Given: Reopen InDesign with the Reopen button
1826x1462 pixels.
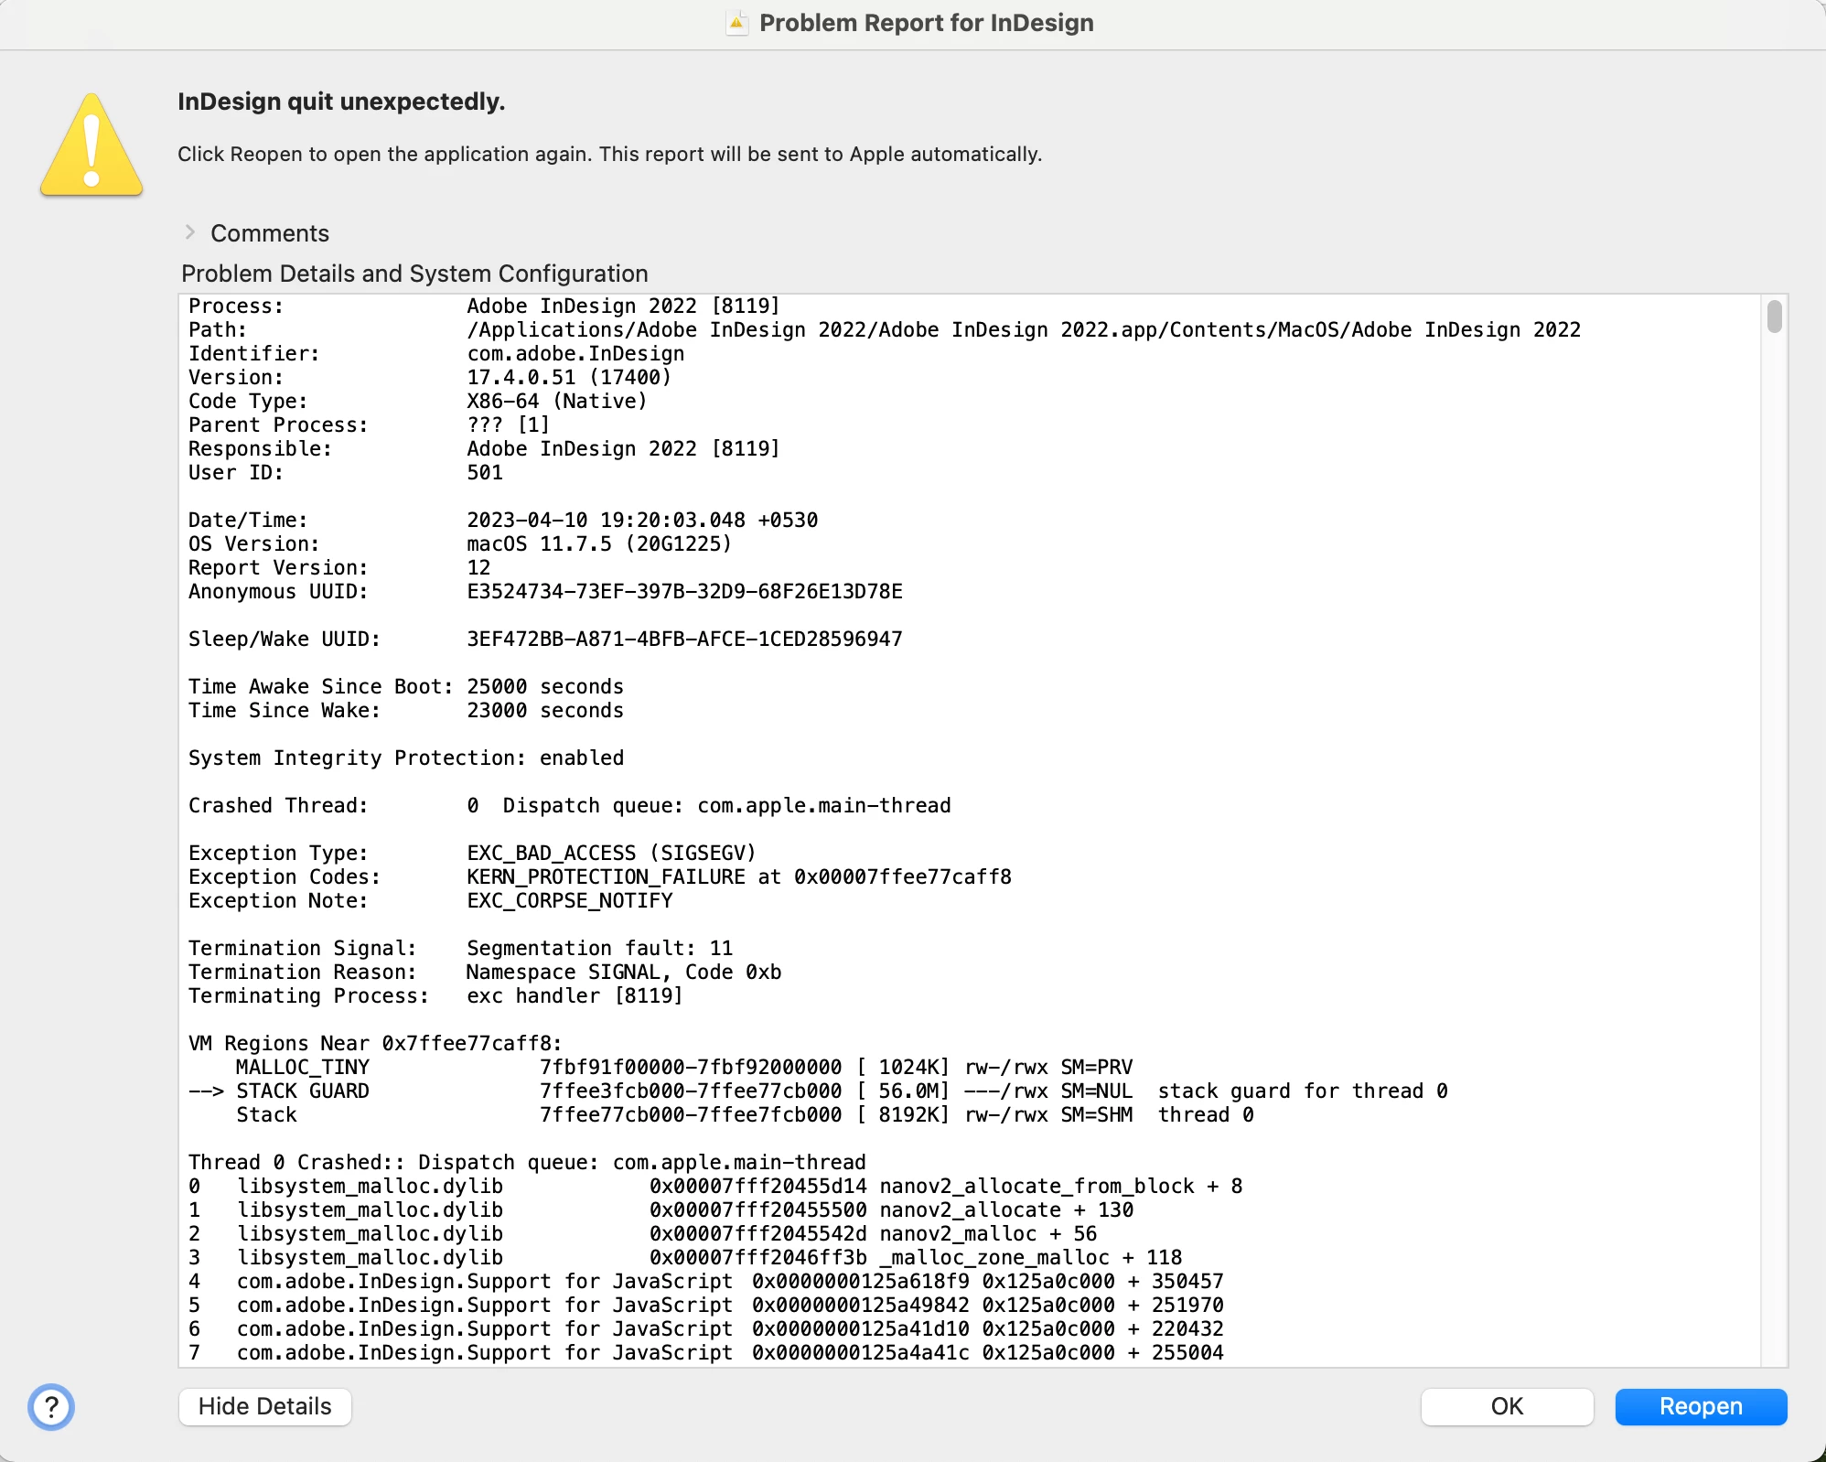Looking at the screenshot, I should [1700, 1406].
